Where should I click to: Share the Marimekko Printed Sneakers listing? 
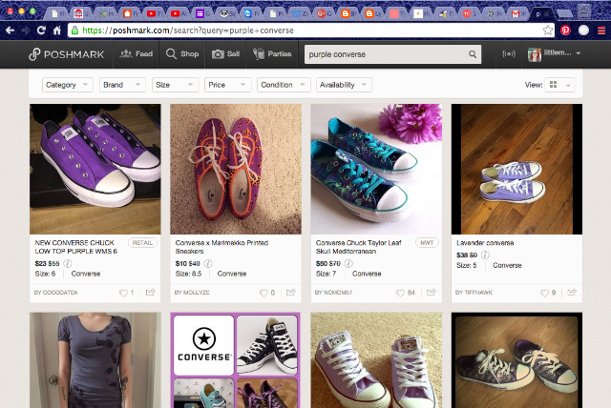coord(290,292)
